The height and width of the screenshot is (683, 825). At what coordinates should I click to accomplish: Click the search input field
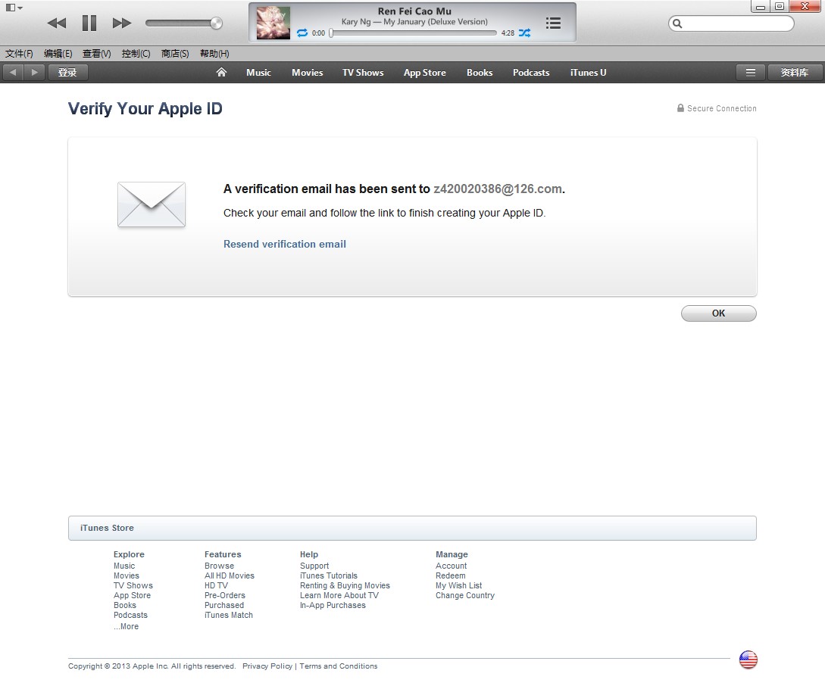731,23
